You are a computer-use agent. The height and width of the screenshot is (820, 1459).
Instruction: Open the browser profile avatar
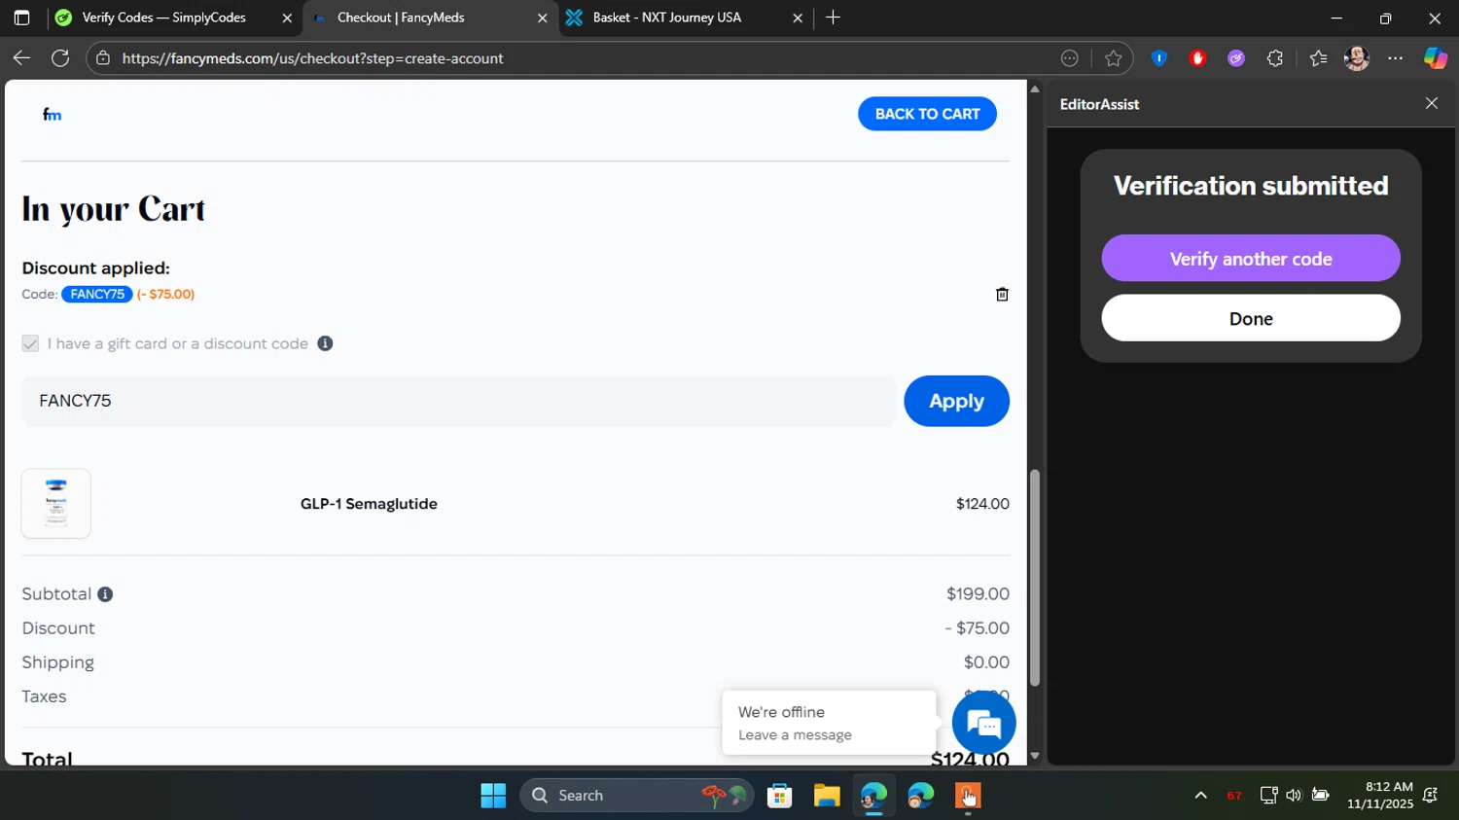coord(1357,58)
